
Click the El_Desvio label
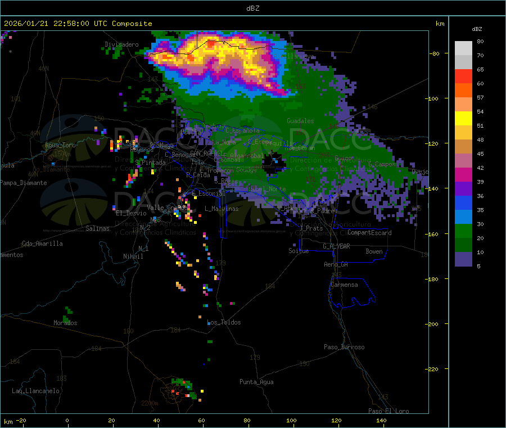coord(131,213)
